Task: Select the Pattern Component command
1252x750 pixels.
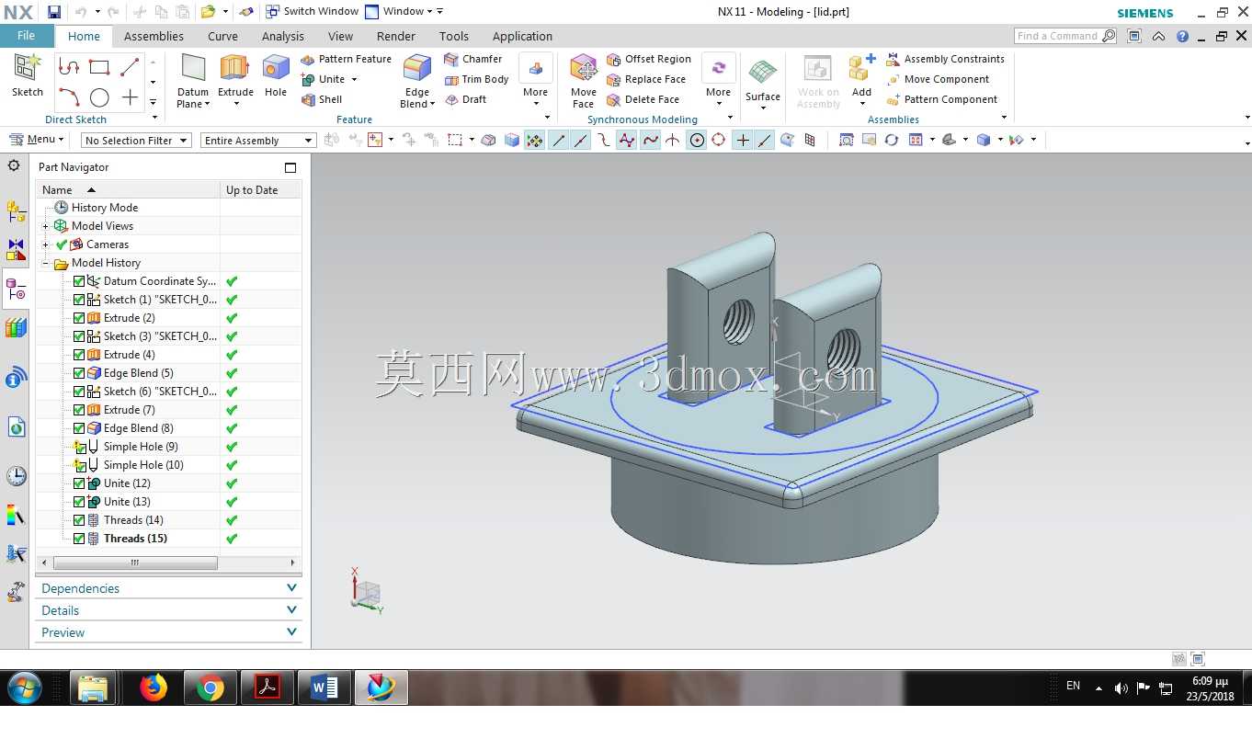Action: point(941,99)
